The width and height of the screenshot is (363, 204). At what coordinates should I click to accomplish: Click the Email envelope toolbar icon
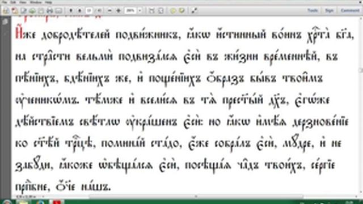coord(58,11)
